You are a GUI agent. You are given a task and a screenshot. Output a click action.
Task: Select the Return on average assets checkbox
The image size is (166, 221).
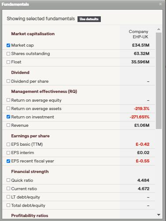(x=8, y=108)
